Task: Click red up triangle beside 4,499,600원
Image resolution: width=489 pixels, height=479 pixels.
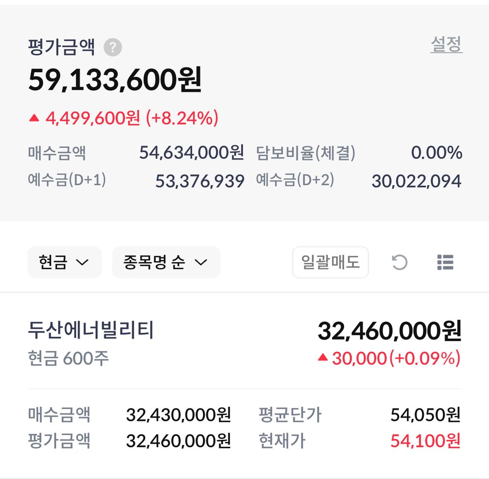Action: tap(34, 118)
